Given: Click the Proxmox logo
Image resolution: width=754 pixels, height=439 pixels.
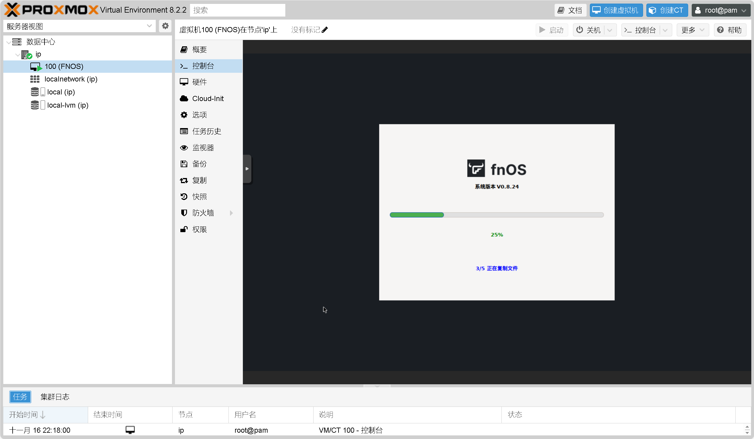Looking at the screenshot, I should coord(51,10).
